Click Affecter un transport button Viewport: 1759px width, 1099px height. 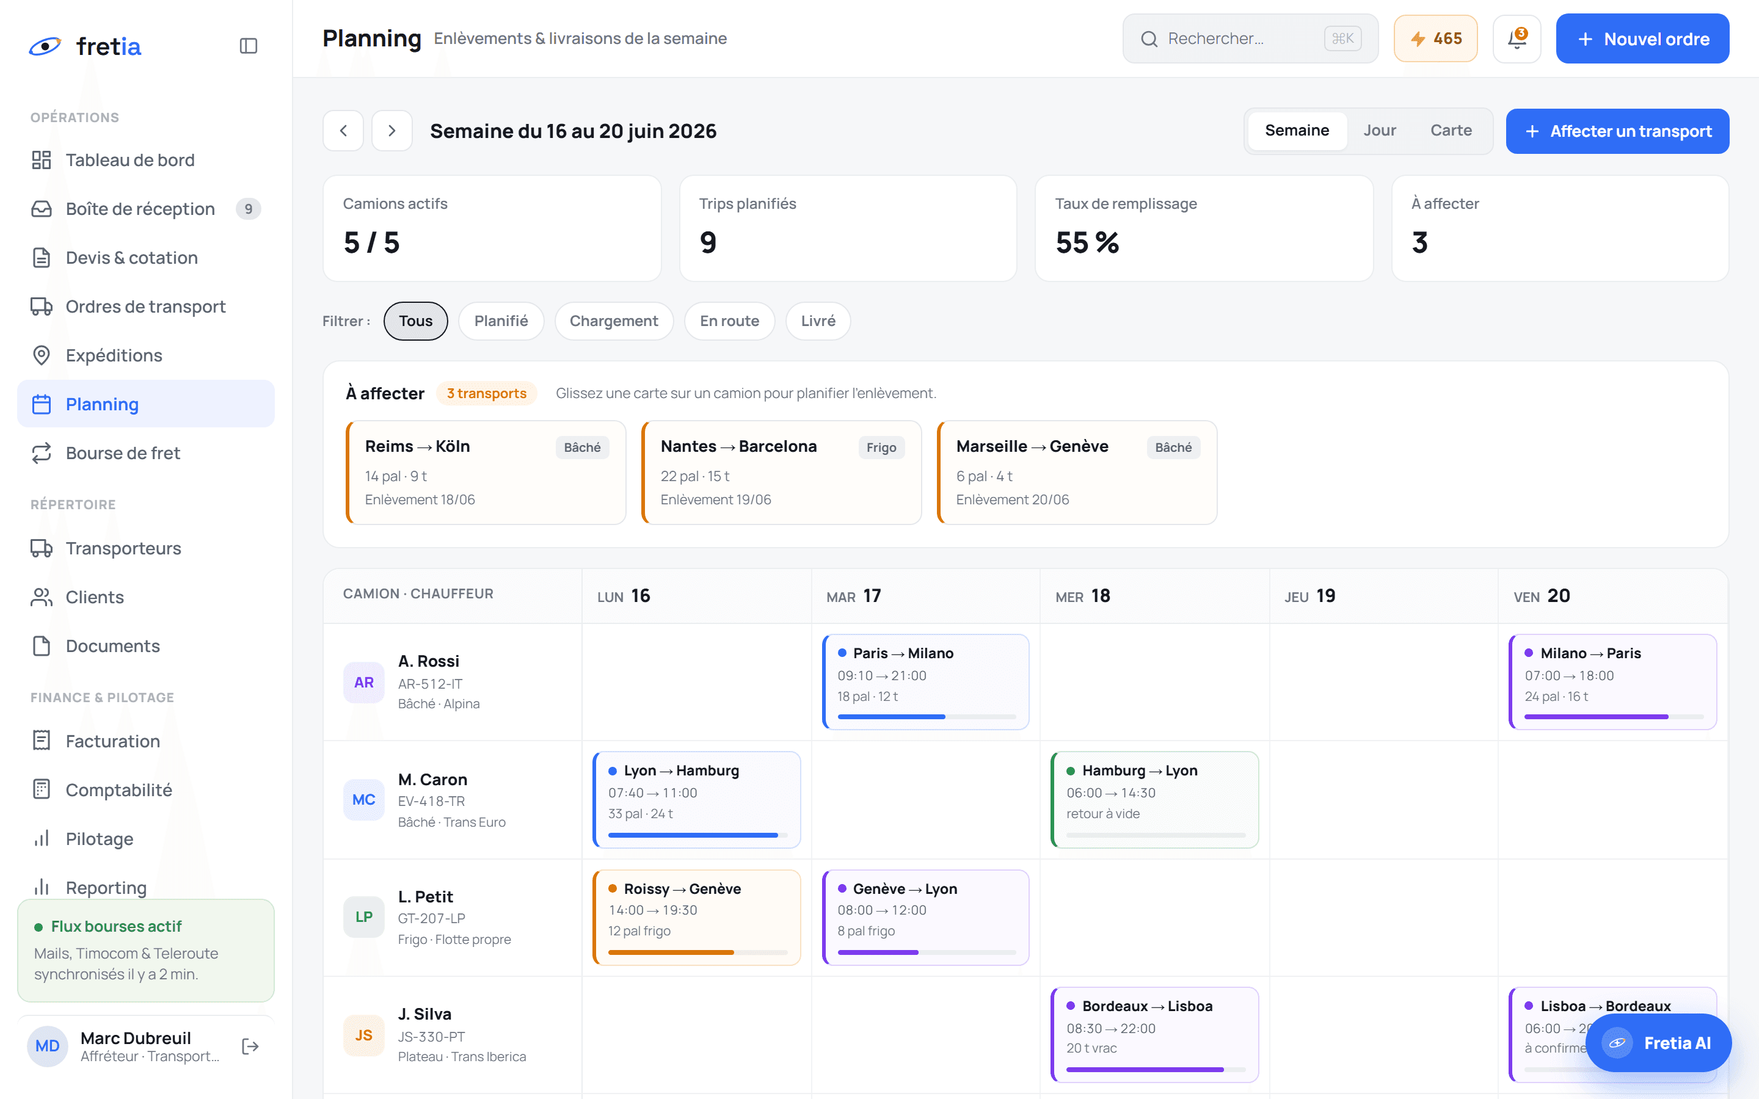pyautogui.click(x=1618, y=131)
